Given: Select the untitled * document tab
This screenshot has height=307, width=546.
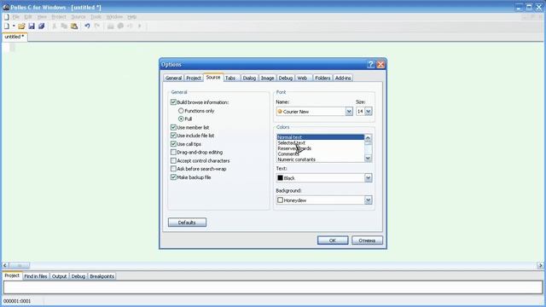Looking at the screenshot, I should pos(15,37).
